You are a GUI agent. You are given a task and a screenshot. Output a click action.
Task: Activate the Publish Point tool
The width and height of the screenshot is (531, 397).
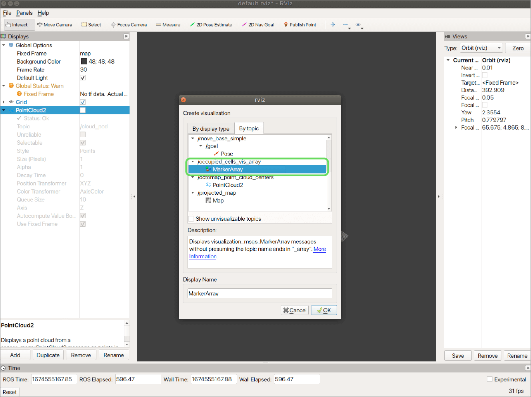tap(300, 25)
